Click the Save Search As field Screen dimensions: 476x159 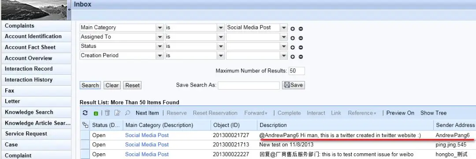coord(249,85)
